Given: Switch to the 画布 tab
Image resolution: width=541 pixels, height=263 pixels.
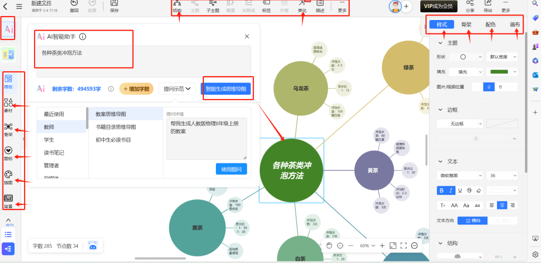Looking at the screenshot, I should pos(515,25).
